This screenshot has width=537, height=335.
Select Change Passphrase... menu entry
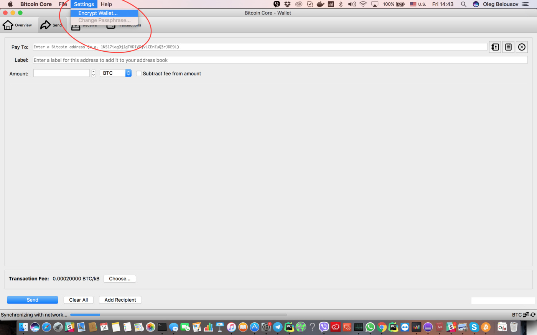tap(104, 20)
